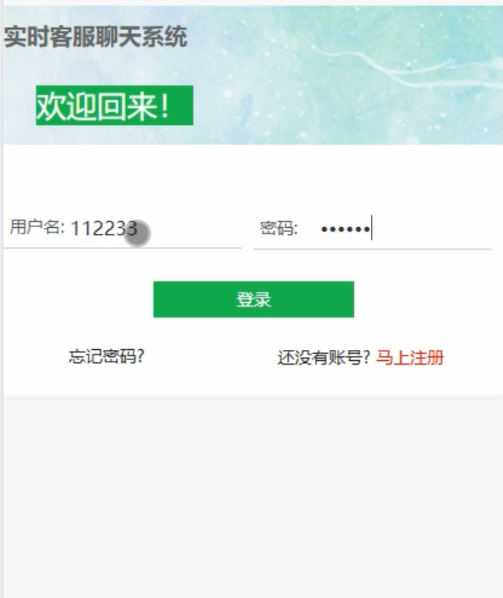Click the underline beneath the username field
This screenshot has width=503, height=598.
tap(122, 248)
